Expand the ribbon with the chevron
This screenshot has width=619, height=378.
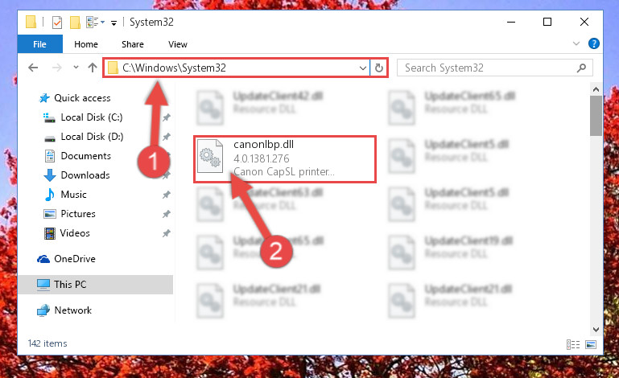point(576,43)
